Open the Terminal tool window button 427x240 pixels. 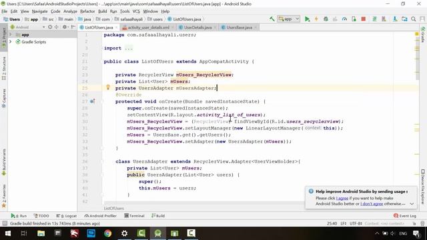click(134, 216)
